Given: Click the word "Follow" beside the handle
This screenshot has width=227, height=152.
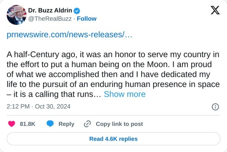Looking at the screenshot, I should 87,18.
